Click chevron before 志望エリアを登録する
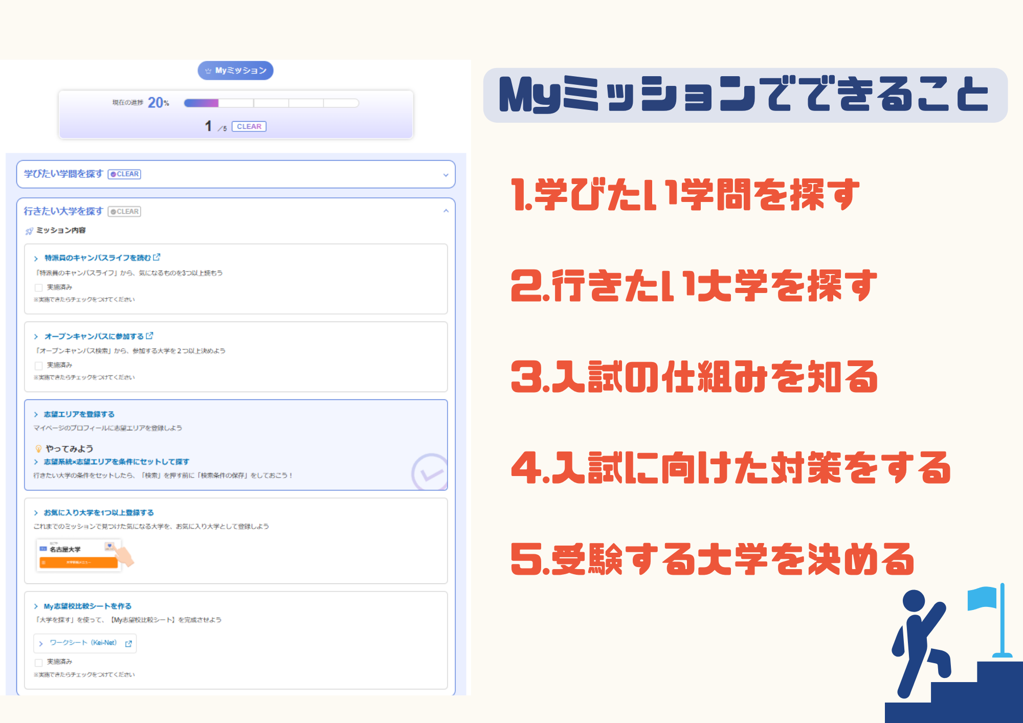 coord(36,414)
